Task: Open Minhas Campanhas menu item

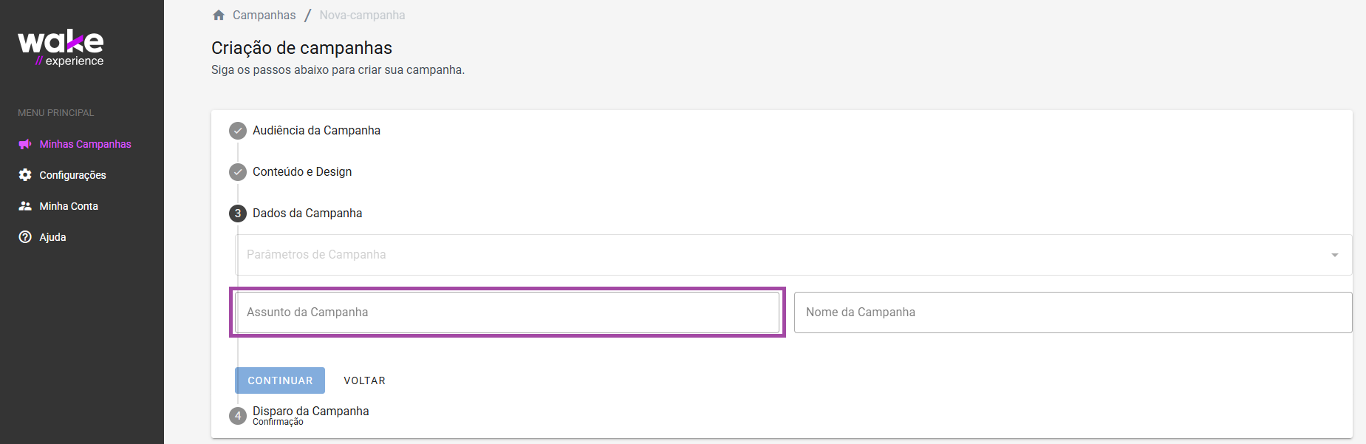Action: pos(85,144)
